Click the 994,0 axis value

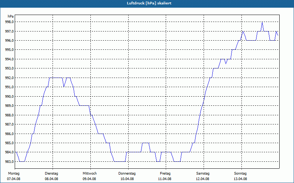[9, 59]
